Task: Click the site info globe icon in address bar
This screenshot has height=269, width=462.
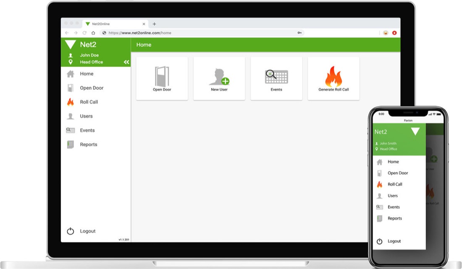Action: click(x=104, y=33)
